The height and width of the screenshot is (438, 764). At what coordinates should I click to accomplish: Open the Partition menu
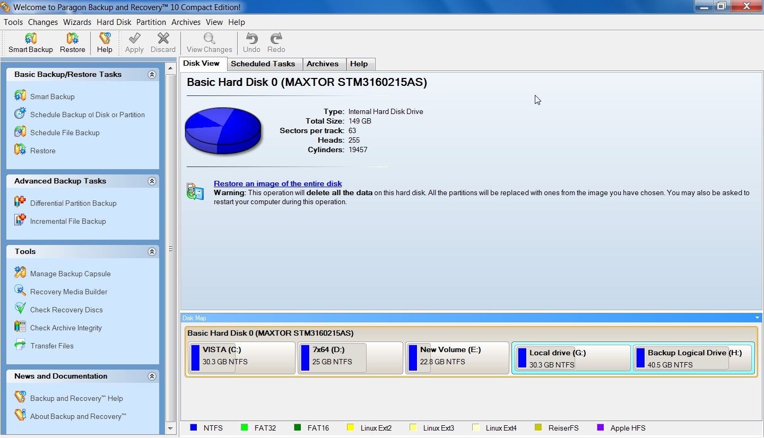coord(151,22)
